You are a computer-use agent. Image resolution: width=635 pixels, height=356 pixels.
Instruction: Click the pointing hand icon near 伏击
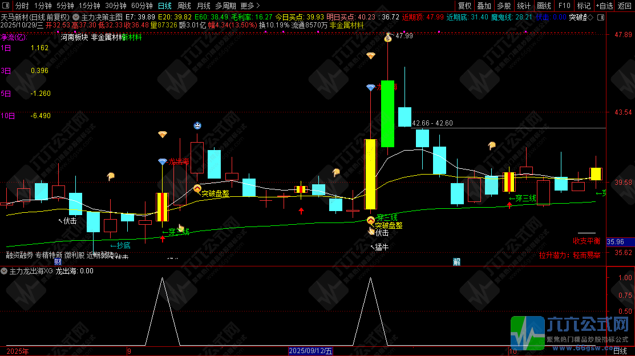click(x=371, y=231)
